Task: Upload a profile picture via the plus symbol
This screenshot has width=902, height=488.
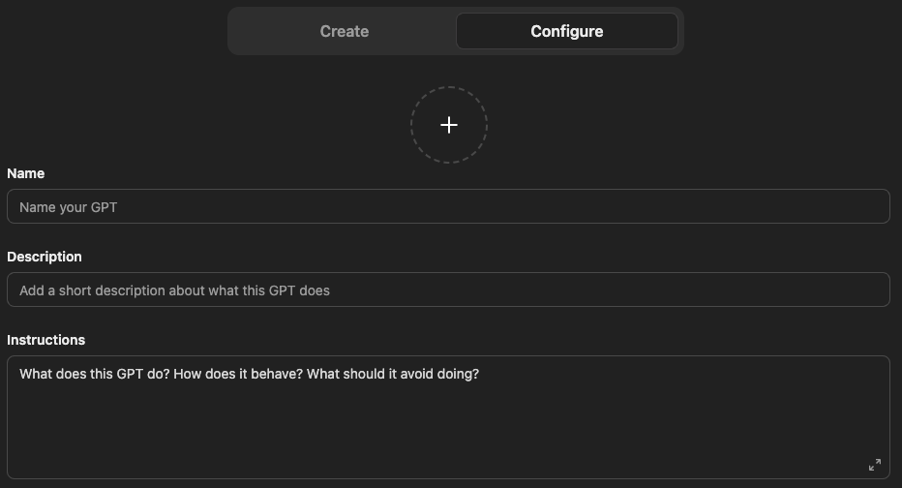Action: [448, 125]
